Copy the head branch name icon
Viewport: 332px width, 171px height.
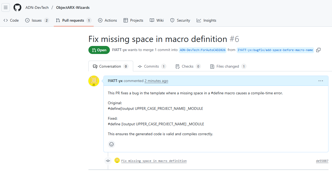click(x=318, y=50)
